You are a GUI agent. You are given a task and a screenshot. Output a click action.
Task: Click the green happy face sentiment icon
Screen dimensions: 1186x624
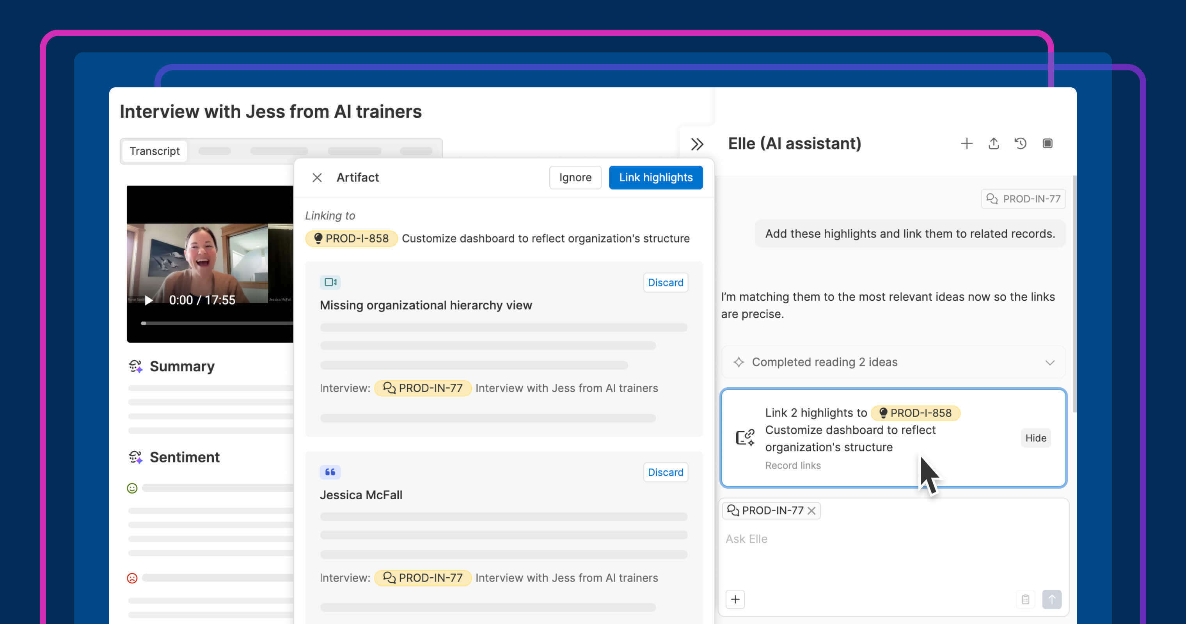(x=132, y=488)
